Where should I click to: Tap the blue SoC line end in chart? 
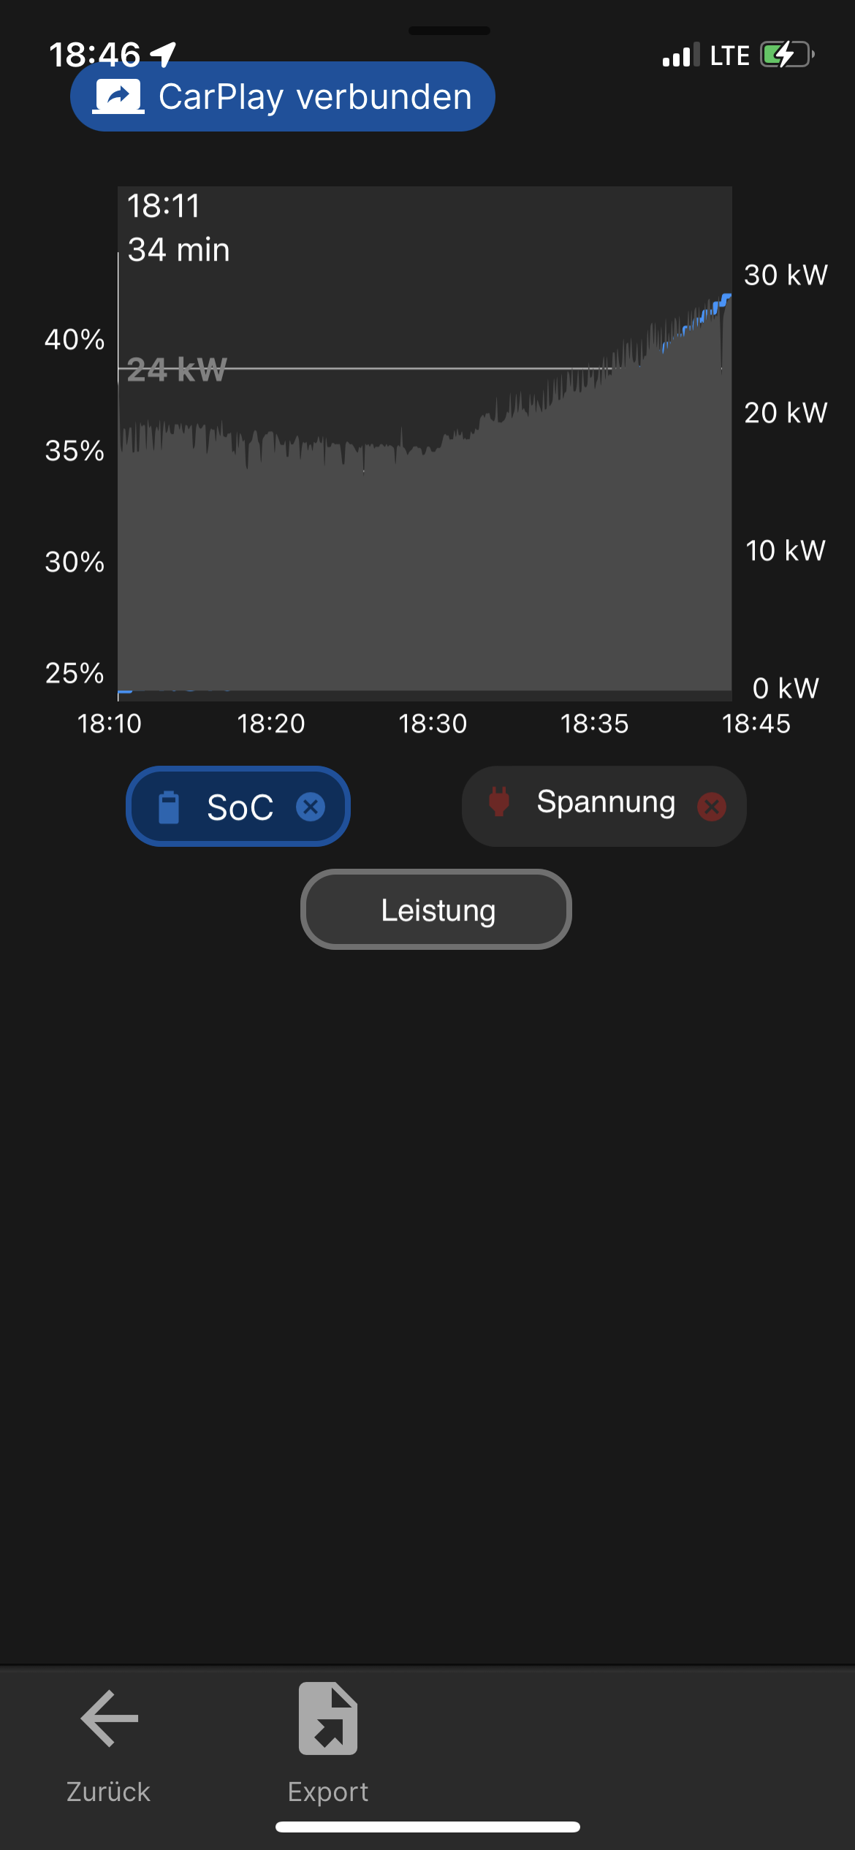click(725, 297)
